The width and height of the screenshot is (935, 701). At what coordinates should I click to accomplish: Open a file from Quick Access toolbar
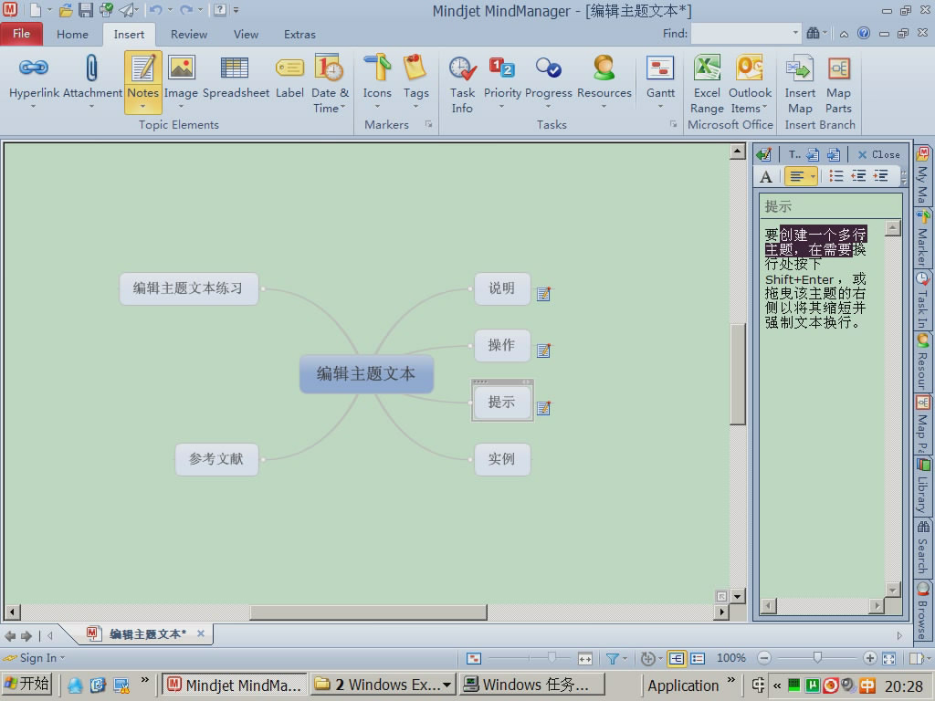pyautogui.click(x=66, y=9)
